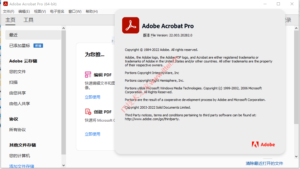Click 立即使用 under 编辑 PDF

tap(92, 97)
